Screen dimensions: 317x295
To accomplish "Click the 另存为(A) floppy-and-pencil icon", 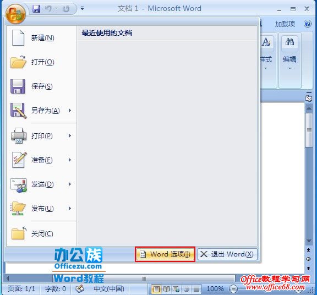I will pyautogui.click(x=18, y=111).
